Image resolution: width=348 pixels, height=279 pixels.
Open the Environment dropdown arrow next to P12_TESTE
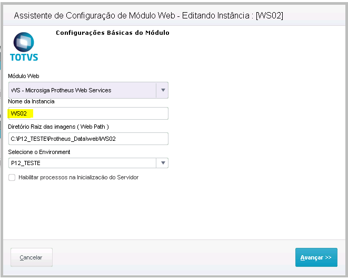click(x=163, y=163)
